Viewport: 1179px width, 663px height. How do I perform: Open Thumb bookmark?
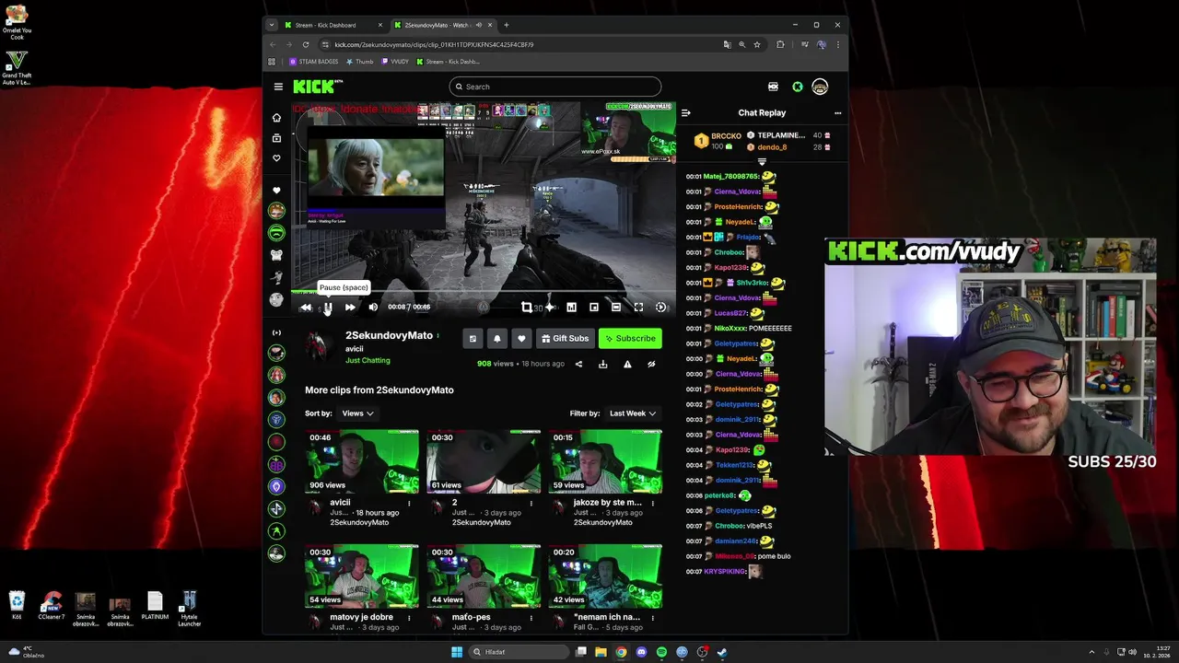point(360,62)
